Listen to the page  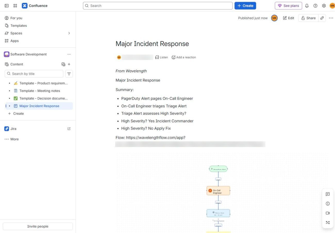162,57
